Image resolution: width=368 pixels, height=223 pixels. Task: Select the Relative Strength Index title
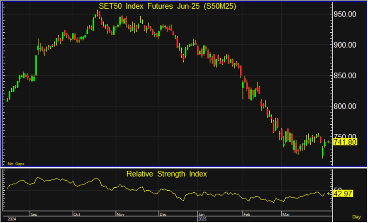coord(166,174)
